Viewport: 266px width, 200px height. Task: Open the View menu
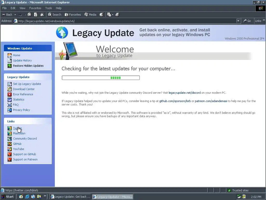(x=22, y=8)
